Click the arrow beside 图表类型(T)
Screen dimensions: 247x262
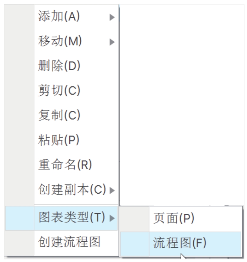(112, 218)
